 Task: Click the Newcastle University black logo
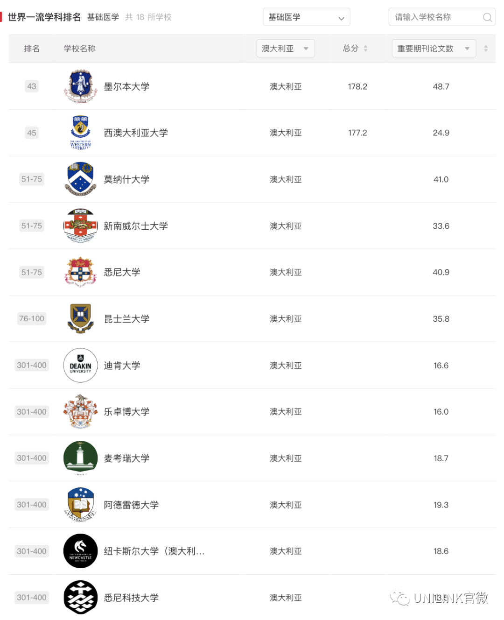pyautogui.click(x=81, y=551)
